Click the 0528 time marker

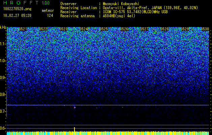click(x=164, y=29)
